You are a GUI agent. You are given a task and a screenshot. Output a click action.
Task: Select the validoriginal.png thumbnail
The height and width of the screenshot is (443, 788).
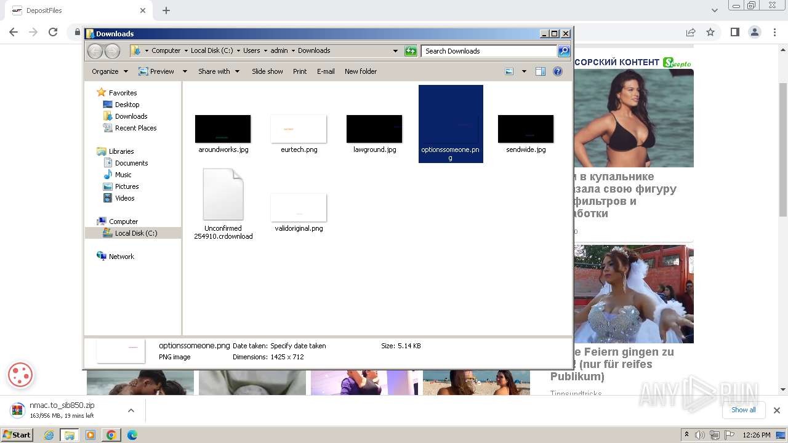(299, 208)
